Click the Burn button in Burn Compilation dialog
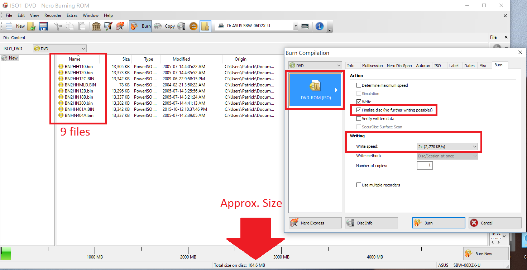527x270 pixels. [439, 223]
